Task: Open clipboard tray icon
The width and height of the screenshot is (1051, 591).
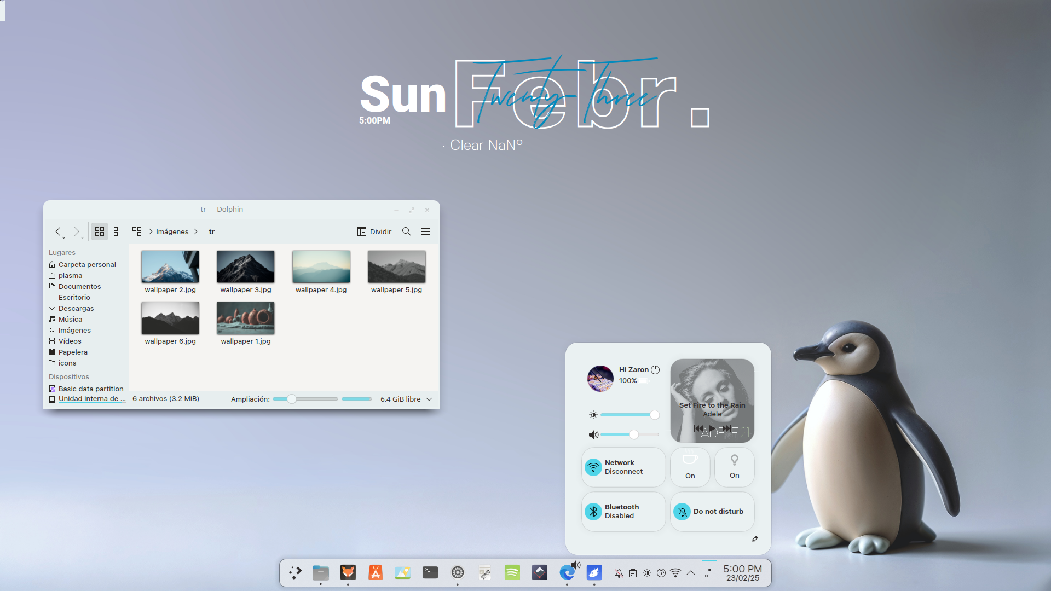Action: pos(633,573)
